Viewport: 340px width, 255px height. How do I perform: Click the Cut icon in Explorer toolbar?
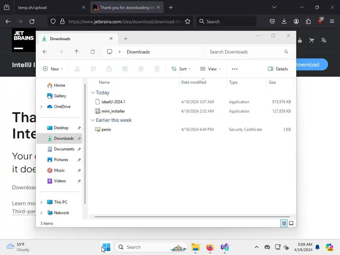[x=77, y=69]
